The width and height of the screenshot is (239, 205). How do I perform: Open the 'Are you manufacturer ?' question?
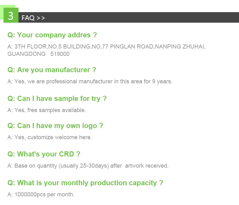(x=52, y=70)
